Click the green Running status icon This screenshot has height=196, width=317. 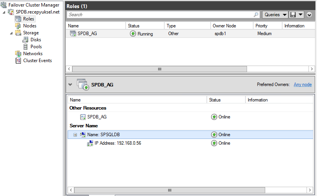pyautogui.click(x=133, y=34)
